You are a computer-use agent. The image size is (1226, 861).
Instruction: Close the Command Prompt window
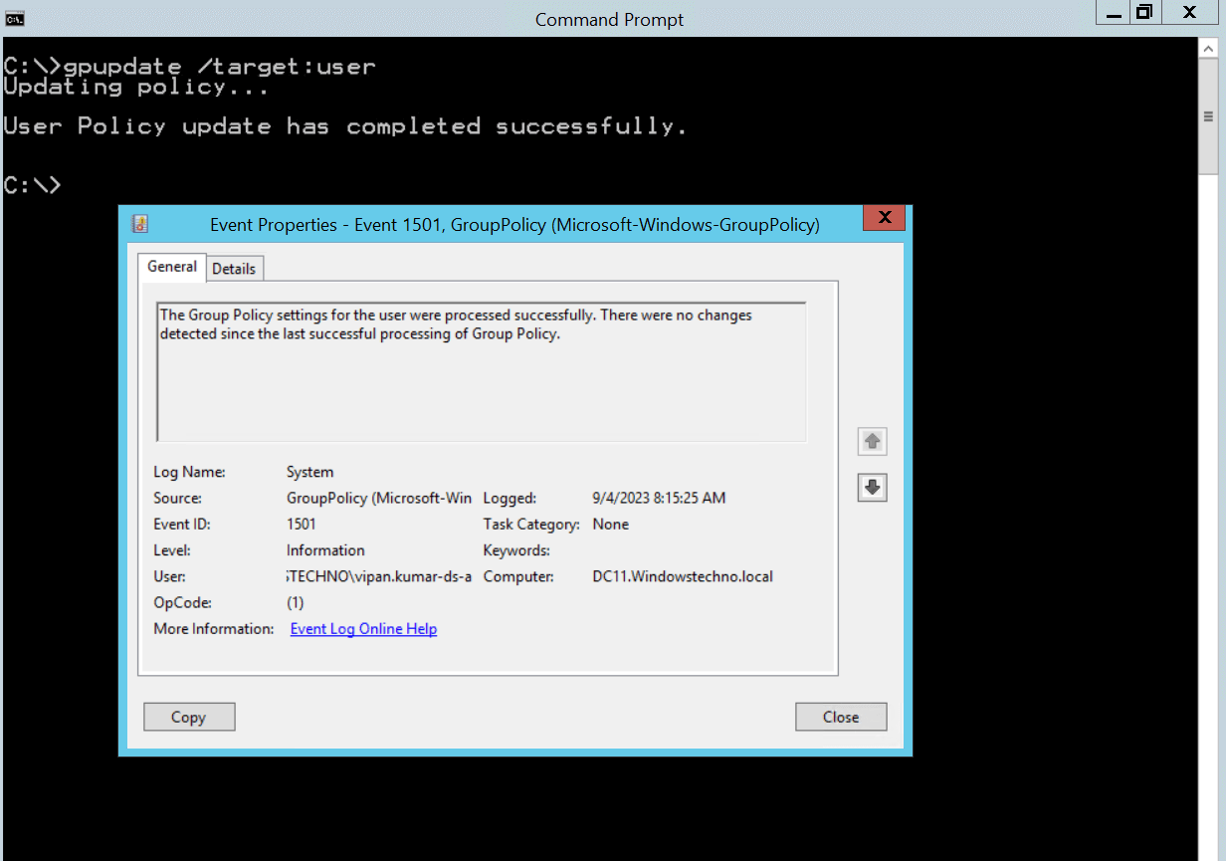click(1189, 12)
